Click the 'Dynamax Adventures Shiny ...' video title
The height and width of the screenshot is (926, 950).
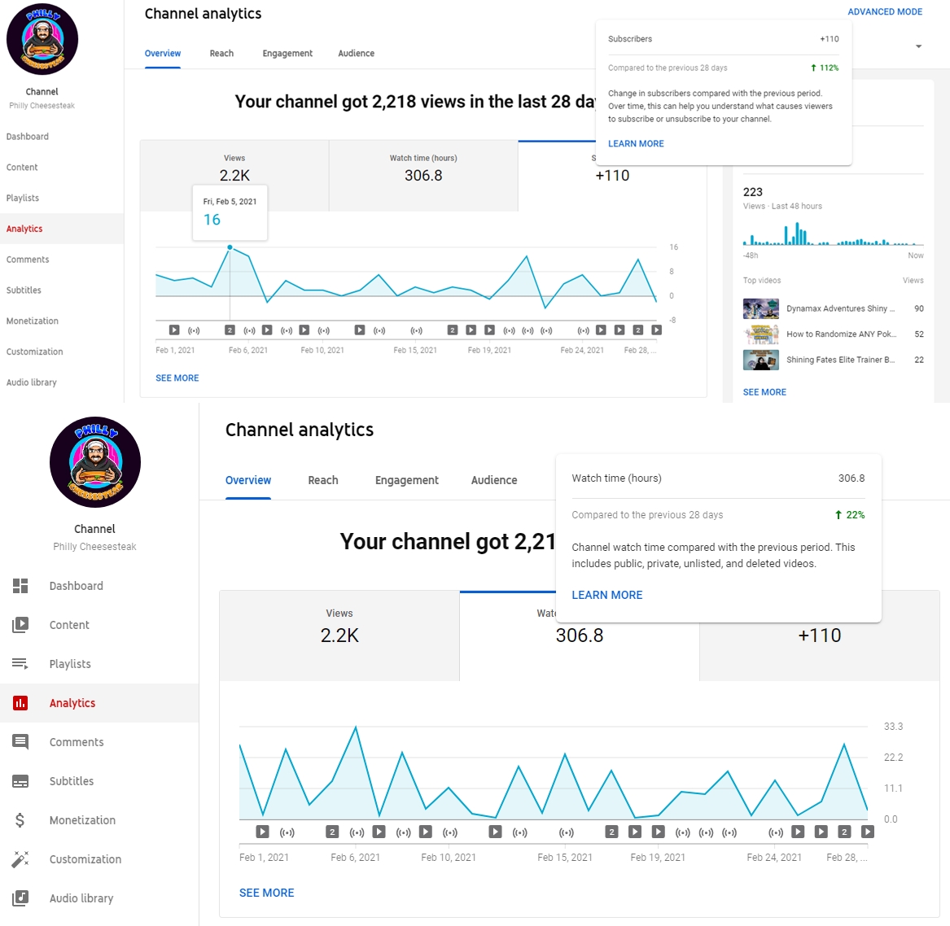click(840, 308)
